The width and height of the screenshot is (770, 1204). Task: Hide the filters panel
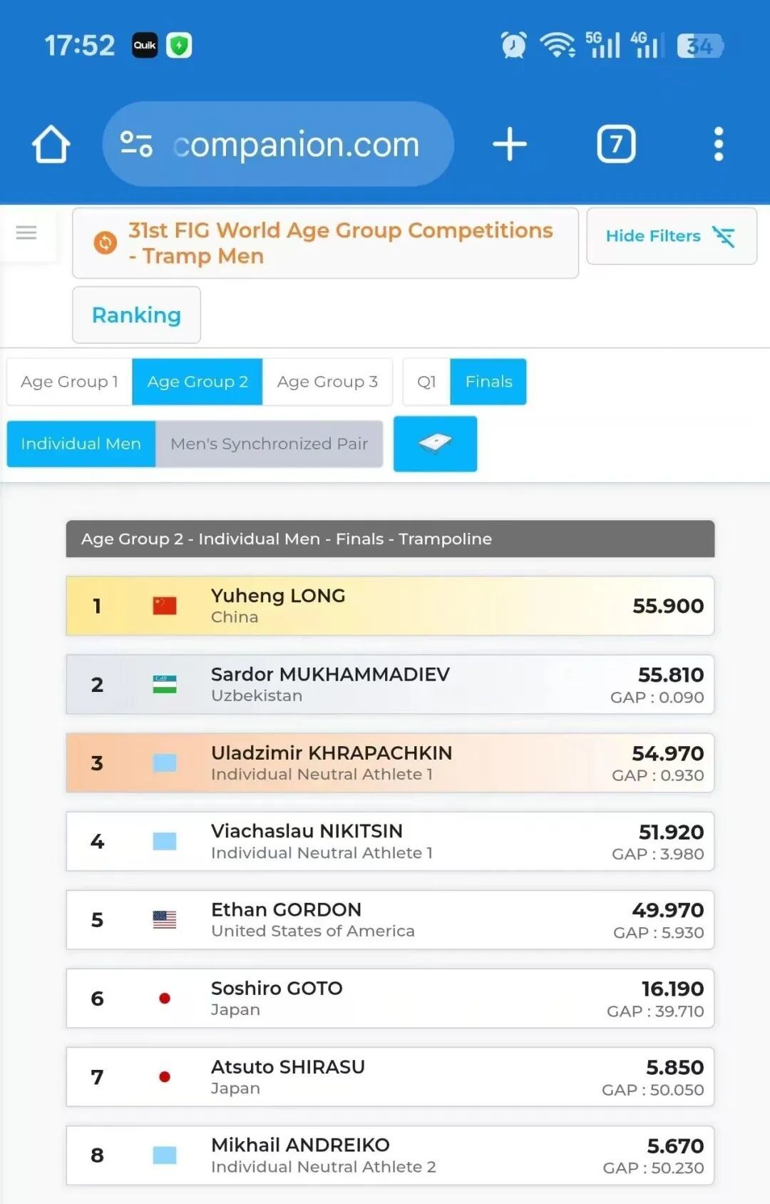(671, 236)
